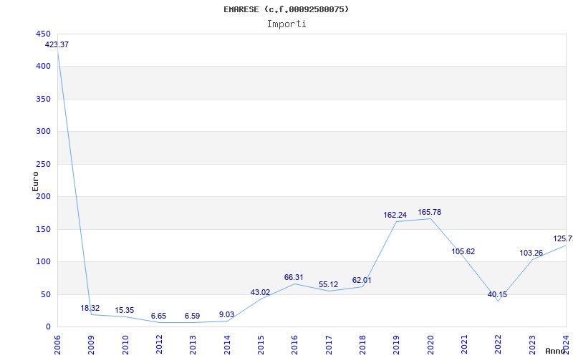Screen dimensions: 573x358
Task: Click y-axis value 450
Action: point(43,34)
